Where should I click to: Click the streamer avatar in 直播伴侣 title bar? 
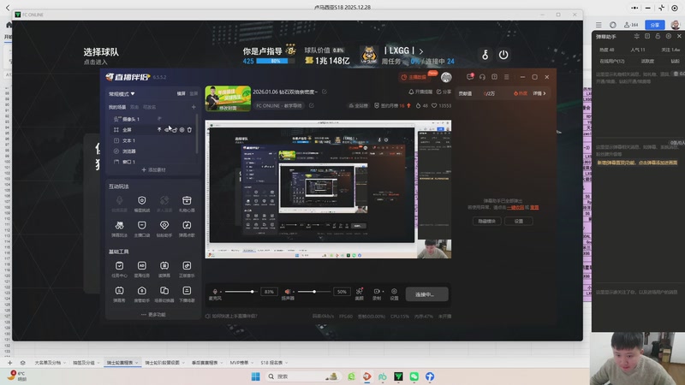pyautogui.click(x=446, y=77)
